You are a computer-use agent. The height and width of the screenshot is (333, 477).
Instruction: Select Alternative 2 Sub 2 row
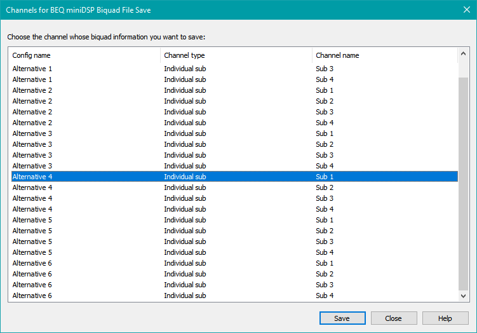234,101
